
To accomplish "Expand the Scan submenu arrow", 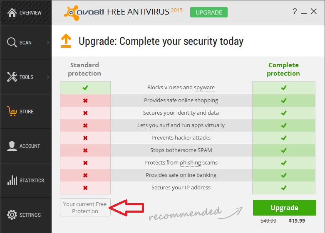I will 48,42.
